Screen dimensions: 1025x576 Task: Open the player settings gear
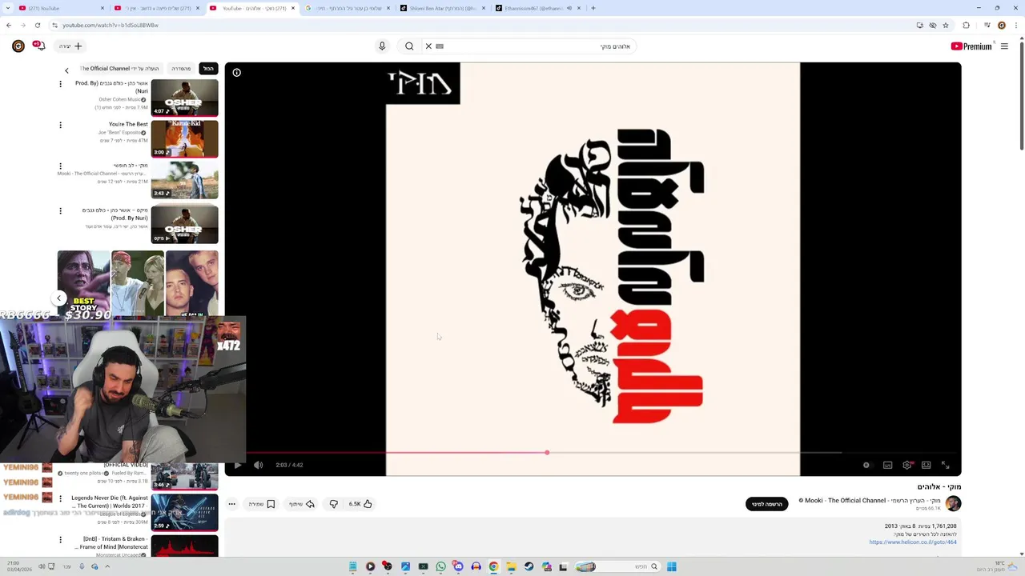coord(906,465)
